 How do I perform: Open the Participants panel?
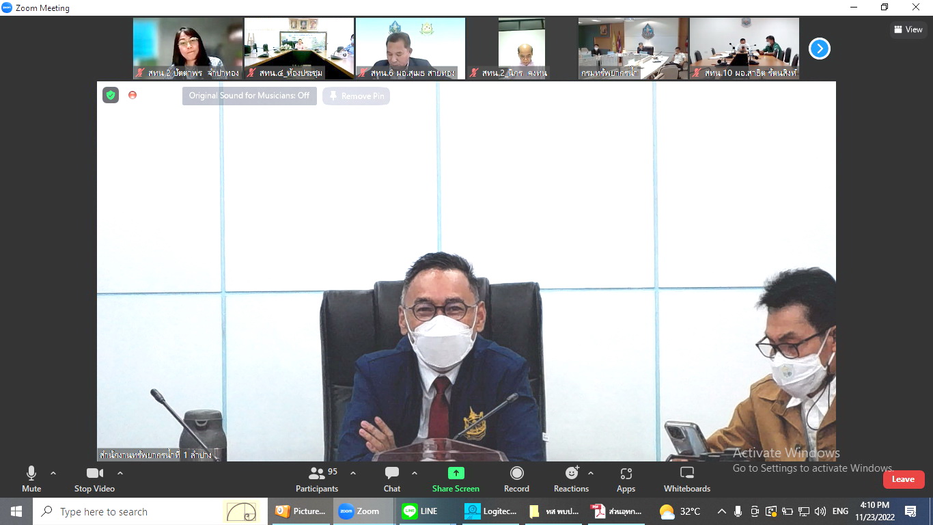click(317, 479)
